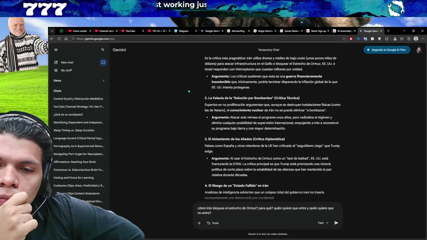This screenshot has width=427, height=240.
Task: Open Favorites list icon in toolbar
Action: (x=402, y=39)
